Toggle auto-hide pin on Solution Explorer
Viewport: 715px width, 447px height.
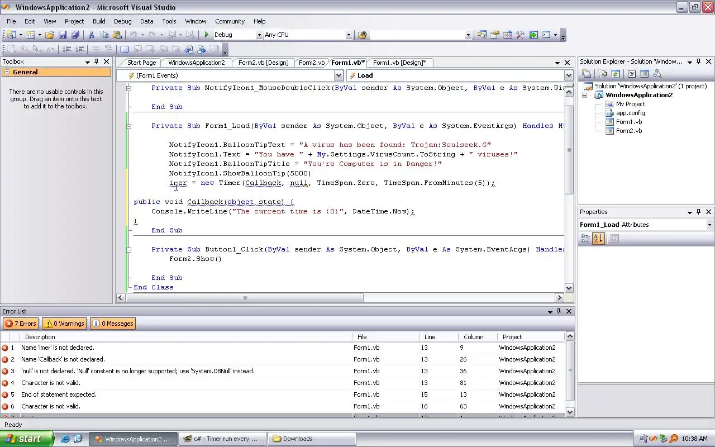tap(699, 61)
